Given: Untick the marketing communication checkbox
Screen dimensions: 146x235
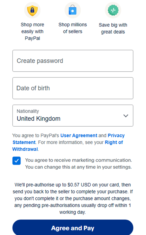Looking at the screenshot, I should tap(16, 161).
